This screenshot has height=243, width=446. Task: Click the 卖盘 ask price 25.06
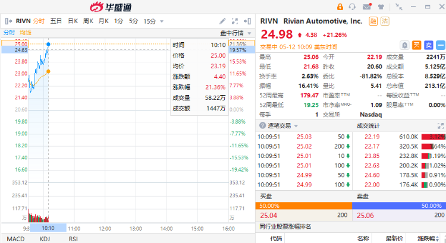coord(365,216)
